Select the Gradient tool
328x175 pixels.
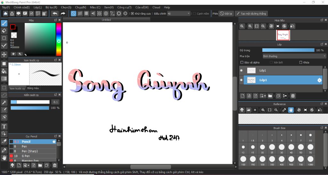(x=4, y=79)
